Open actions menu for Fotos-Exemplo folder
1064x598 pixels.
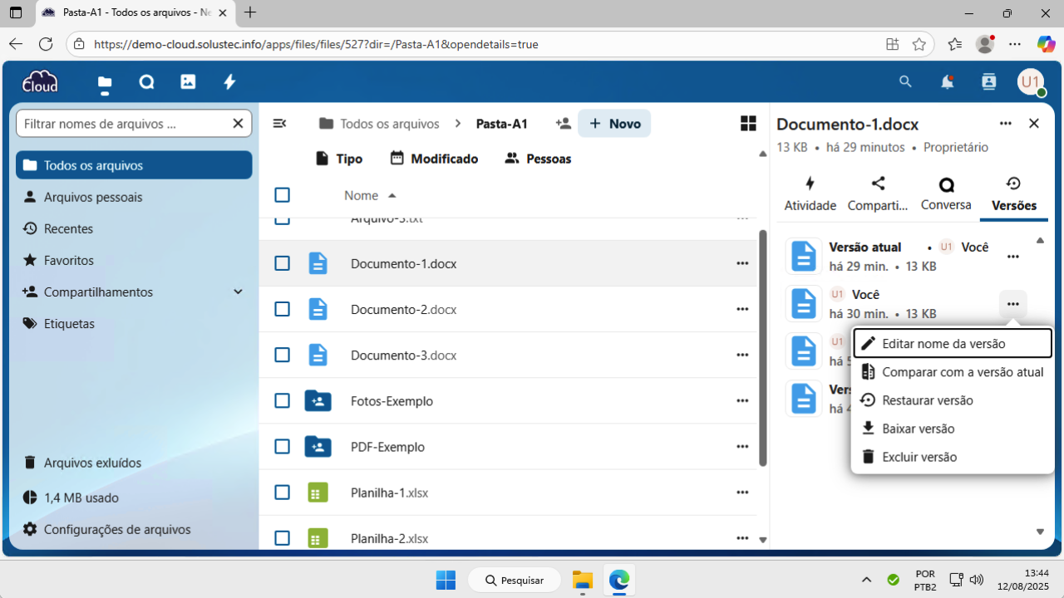(742, 400)
